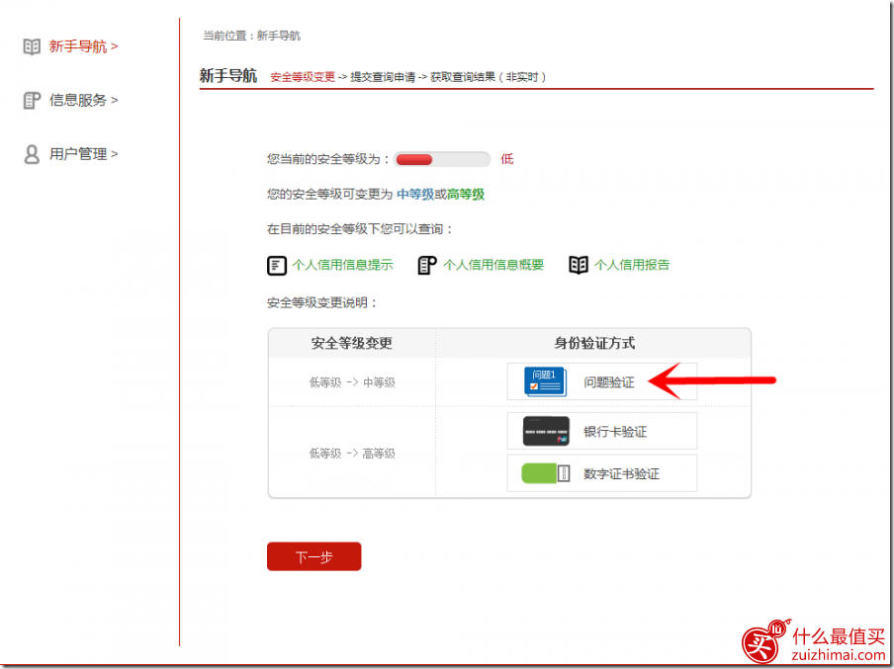Click the 个人信用报告 book icon
Screen dimensions: 894x669
click(579, 265)
